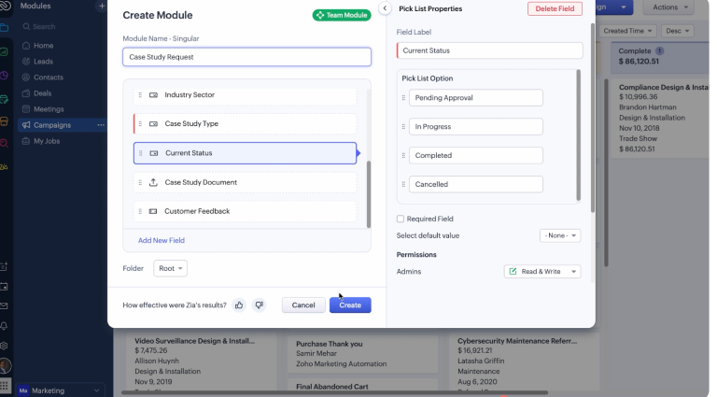This screenshot has height=397, width=717.
Task: Click drag handle next to Pending Approval
Action: coord(402,98)
